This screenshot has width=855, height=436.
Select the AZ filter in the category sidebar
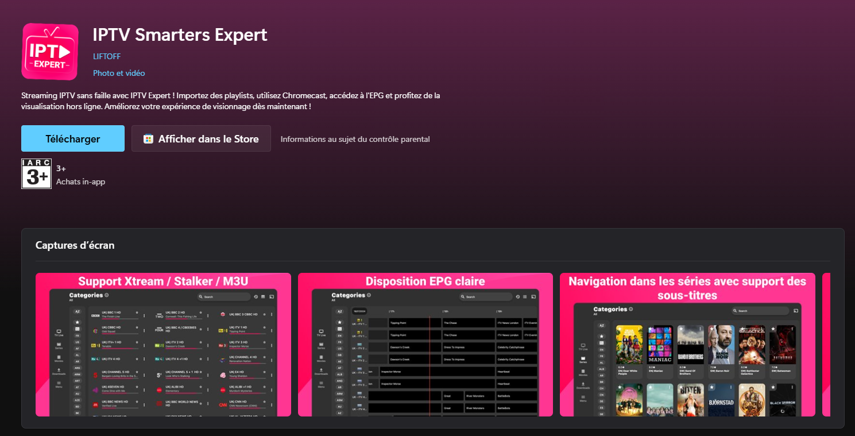[x=77, y=311]
